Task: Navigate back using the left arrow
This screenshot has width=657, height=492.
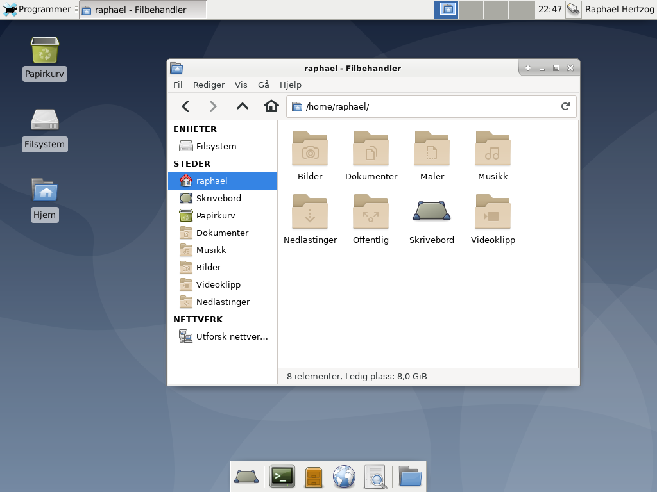Action: 185,106
